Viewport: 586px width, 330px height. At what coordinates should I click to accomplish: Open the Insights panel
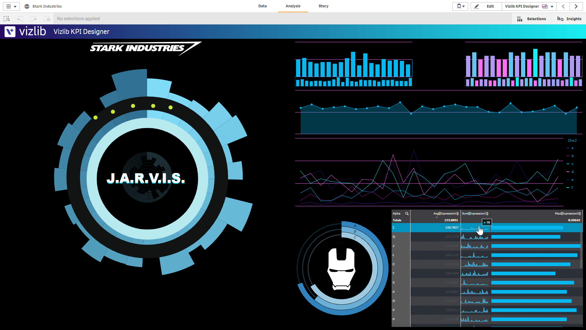[569, 19]
